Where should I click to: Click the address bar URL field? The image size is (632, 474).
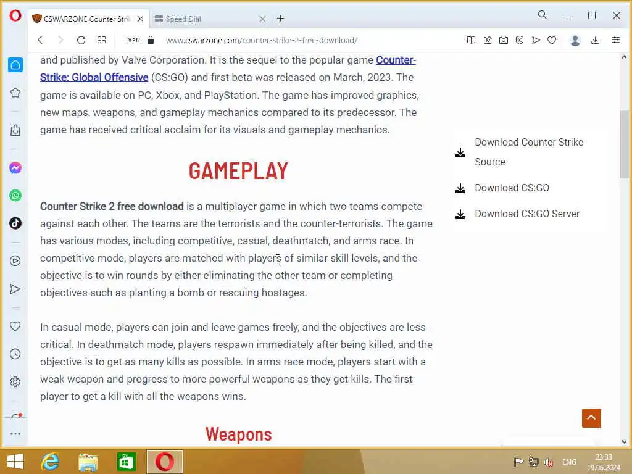[262, 40]
